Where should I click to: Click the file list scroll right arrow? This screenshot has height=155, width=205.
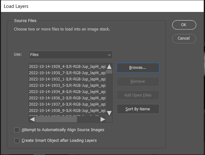(x=103, y=119)
